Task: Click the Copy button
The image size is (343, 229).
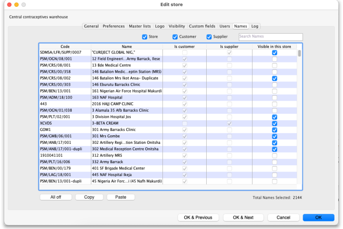Action: point(89,197)
